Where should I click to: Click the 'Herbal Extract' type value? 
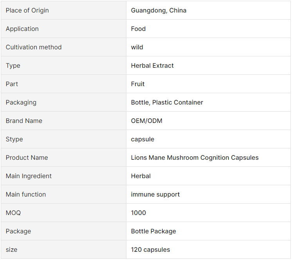(x=152, y=65)
